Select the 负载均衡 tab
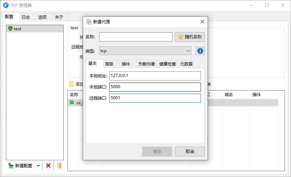Image resolution: width=291 pixels, height=177 pixels. (x=146, y=64)
